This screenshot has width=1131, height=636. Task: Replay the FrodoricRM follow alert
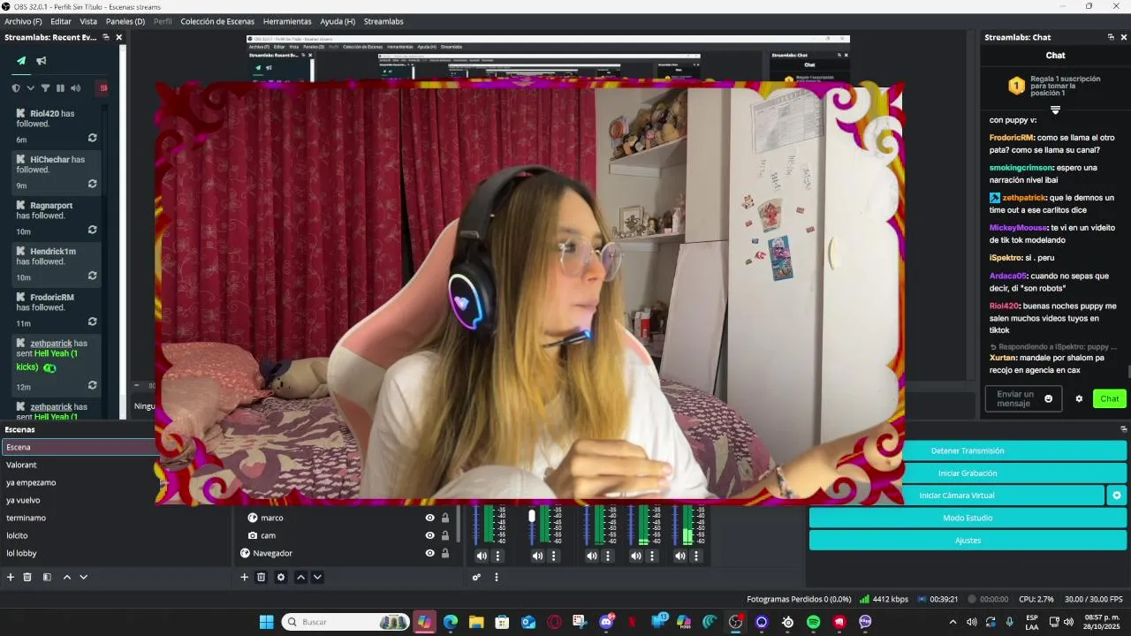point(92,322)
